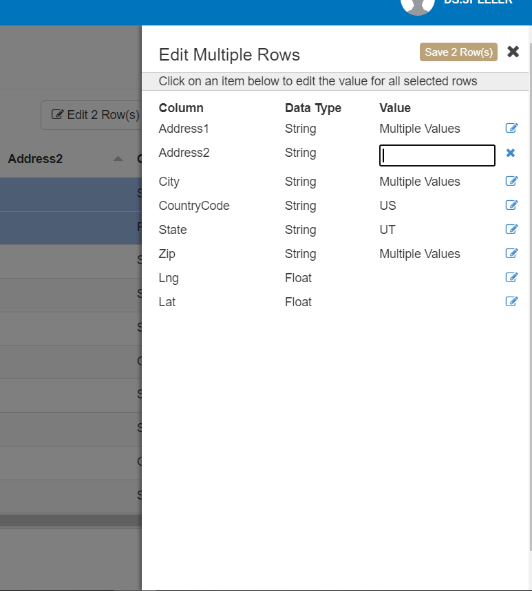
Task: Click edit icon for City row
Action: 511,182
